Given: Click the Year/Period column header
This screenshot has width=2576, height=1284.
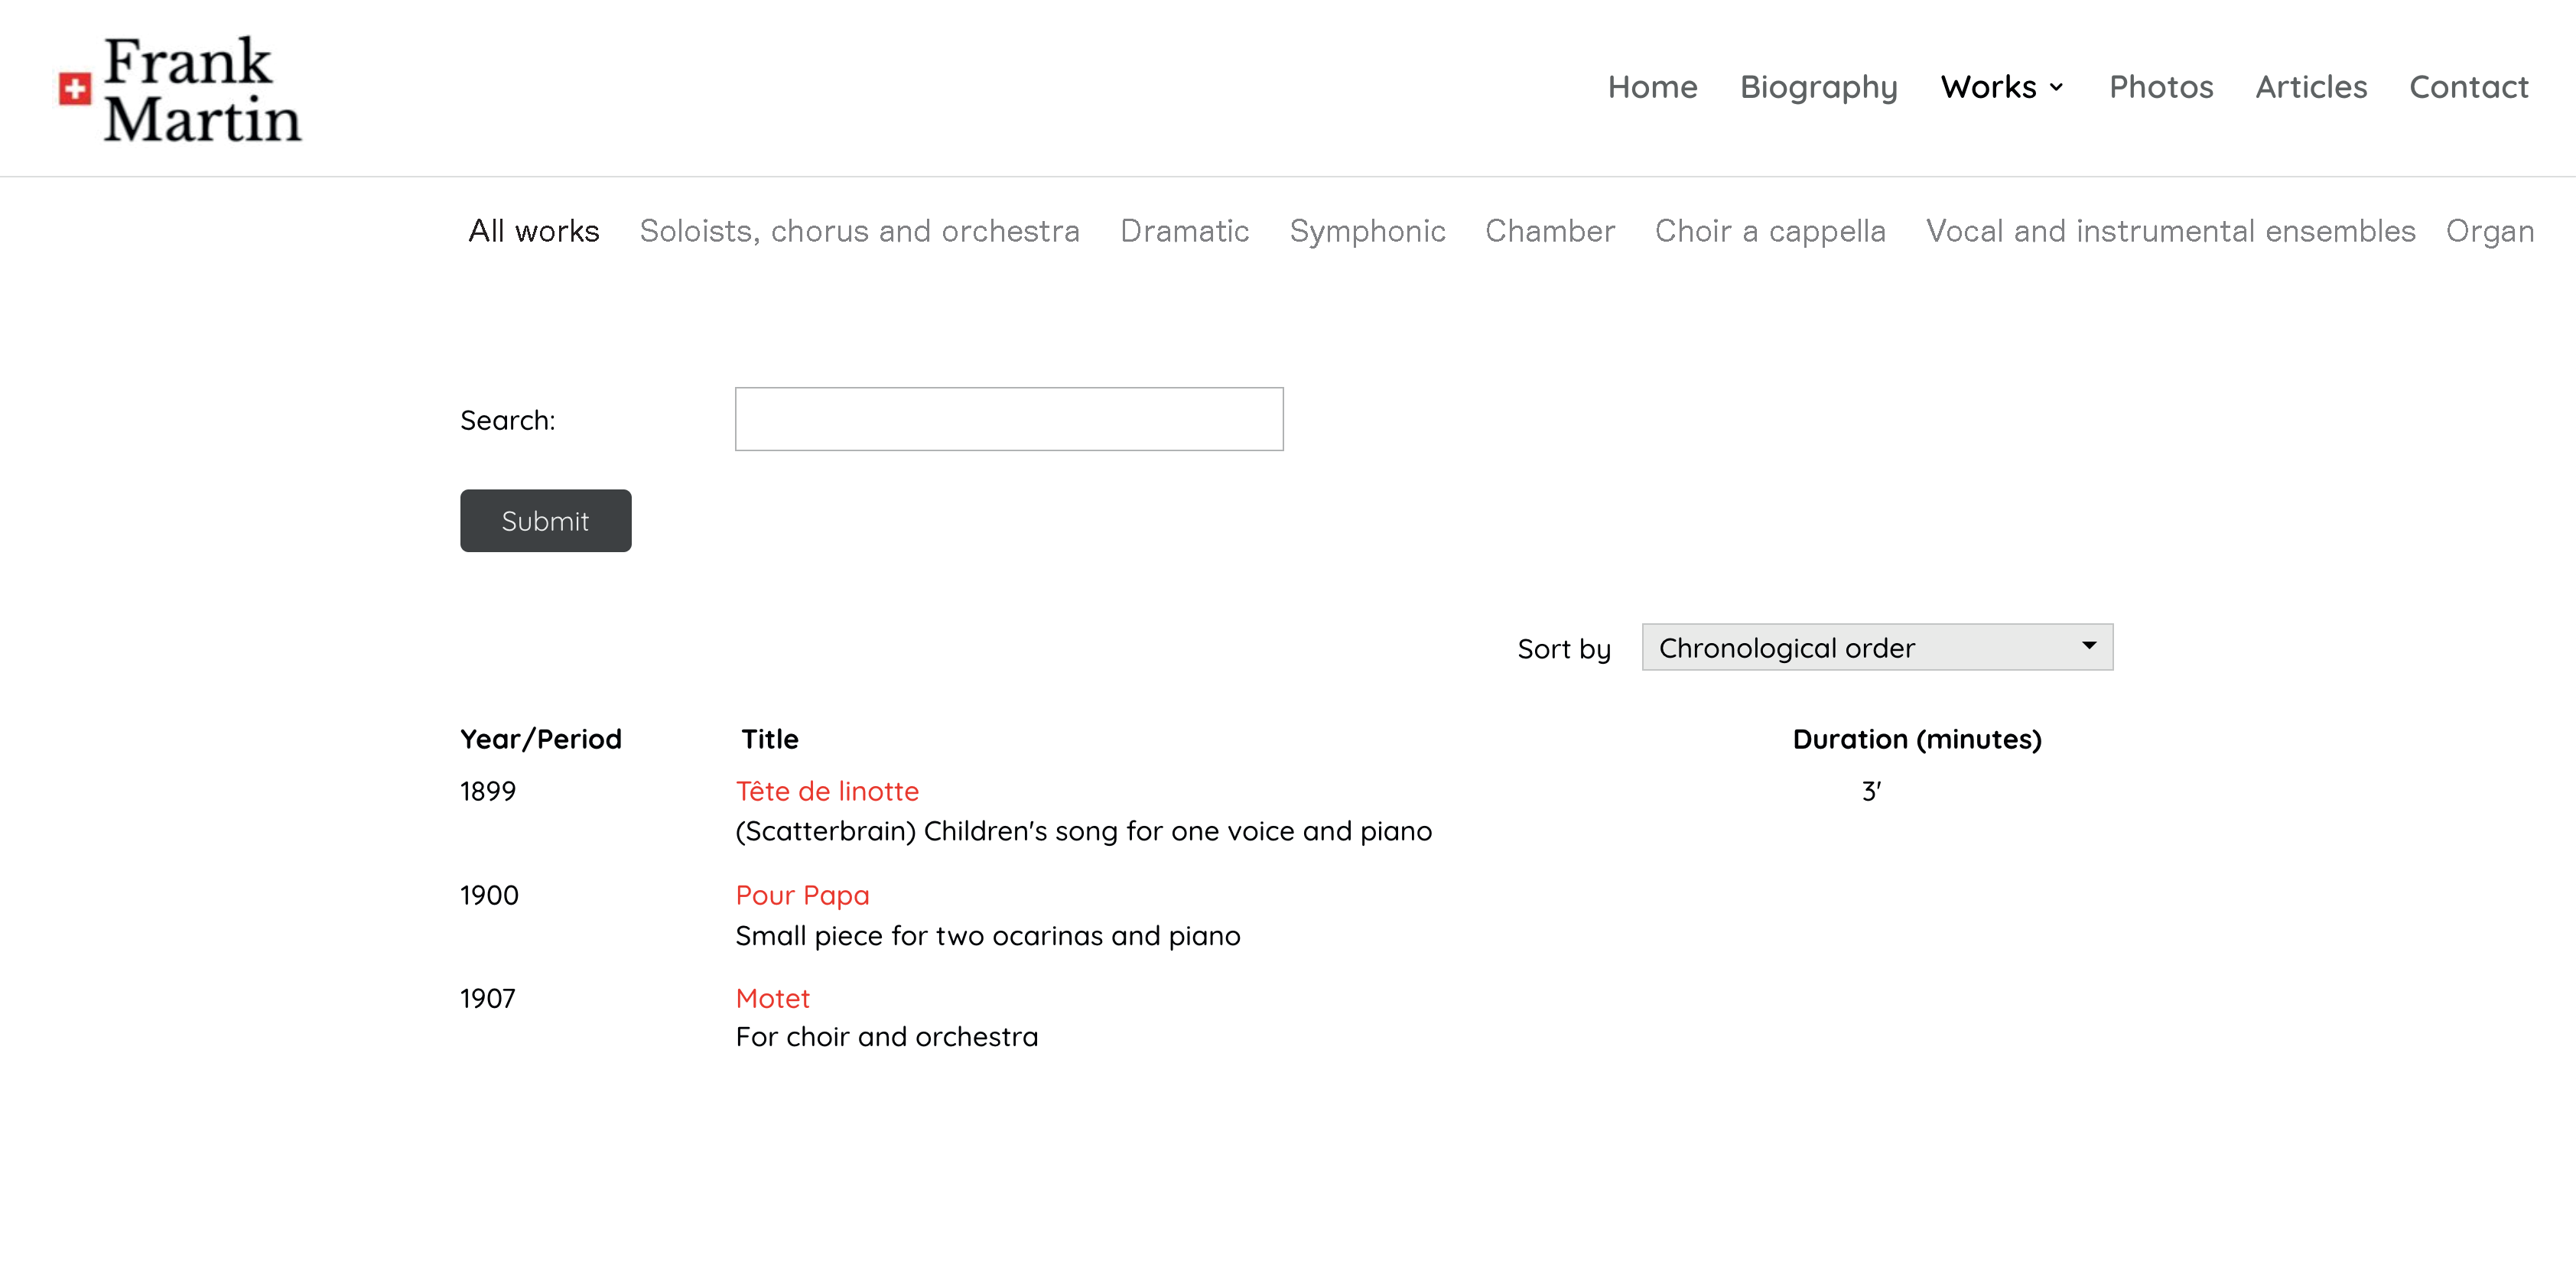Looking at the screenshot, I should [x=541, y=739].
